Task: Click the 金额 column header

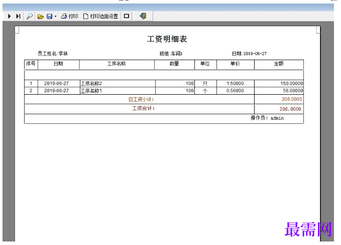Action: click(x=279, y=64)
